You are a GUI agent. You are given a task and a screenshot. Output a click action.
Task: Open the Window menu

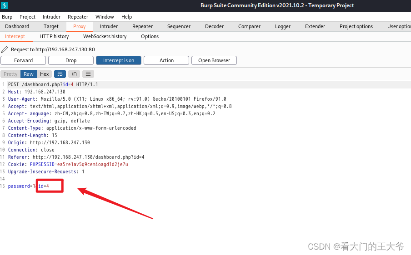[105, 17]
